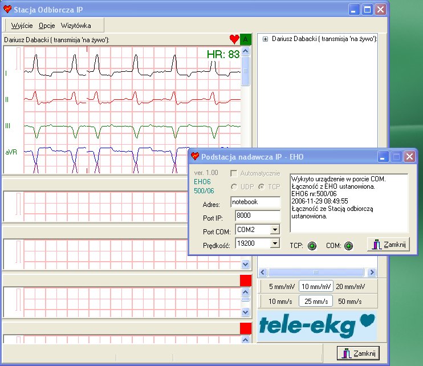
Task: Click scroll-down arrow of third ECG panel
Action: (x=245, y=265)
